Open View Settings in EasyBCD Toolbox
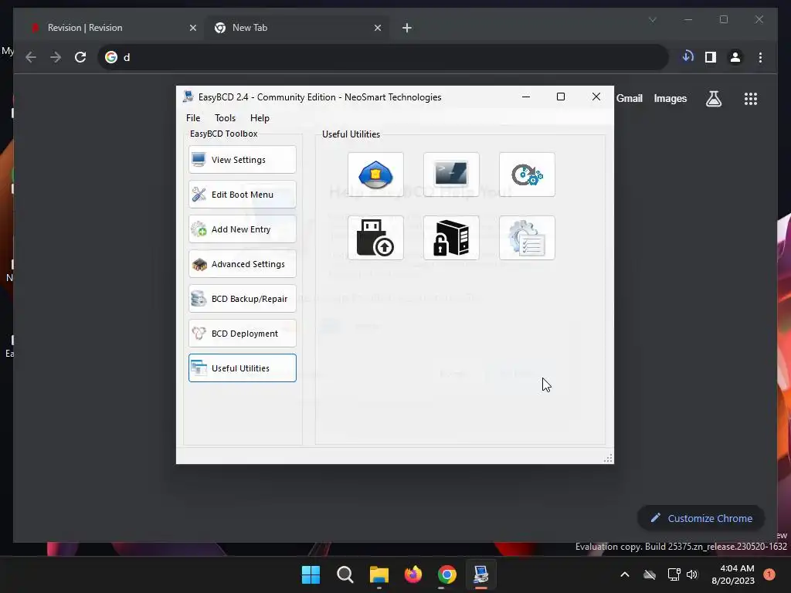The width and height of the screenshot is (791, 593). 242,159
